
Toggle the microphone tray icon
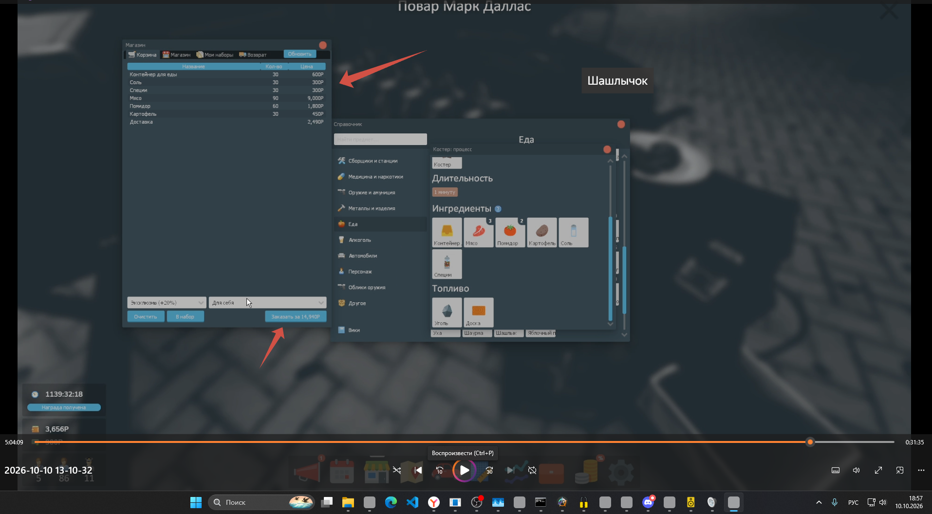pos(835,502)
